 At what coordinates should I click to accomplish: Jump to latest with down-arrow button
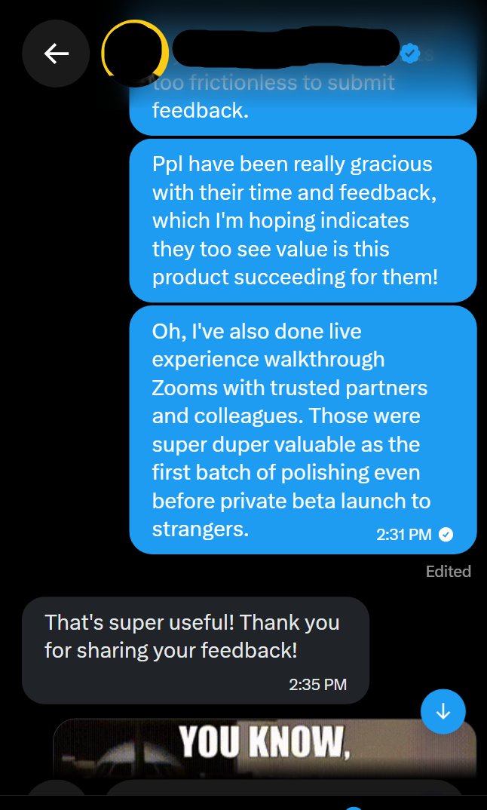(x=443, y=711)
